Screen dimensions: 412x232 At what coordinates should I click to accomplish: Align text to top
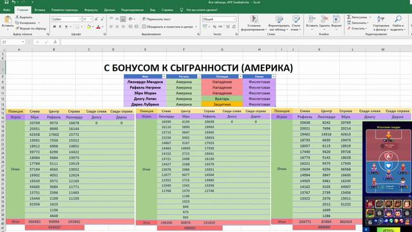pos(111,19)
